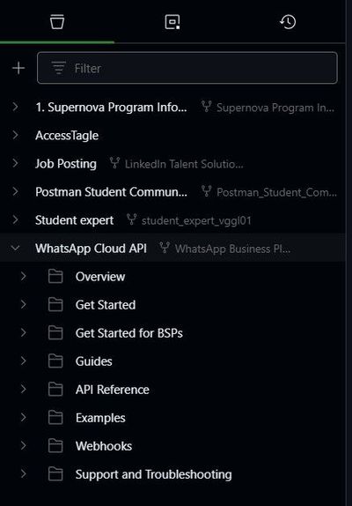Expand the AccessTagle collection
The image size is (352, 506).
click(x=15, y=135)
